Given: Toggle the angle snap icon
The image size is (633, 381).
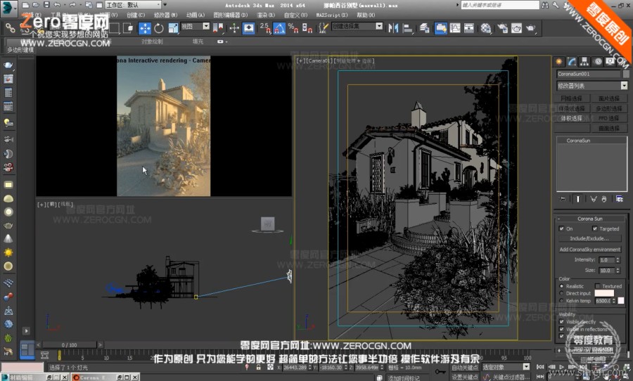Looking at the screenshot, I should pos(279,29).
